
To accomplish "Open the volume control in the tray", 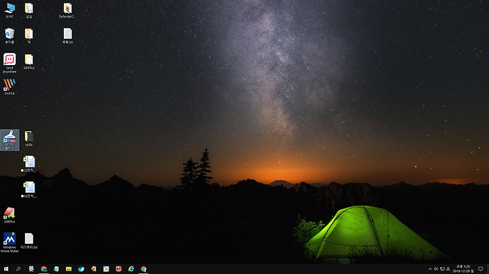I will pos(436,269).
